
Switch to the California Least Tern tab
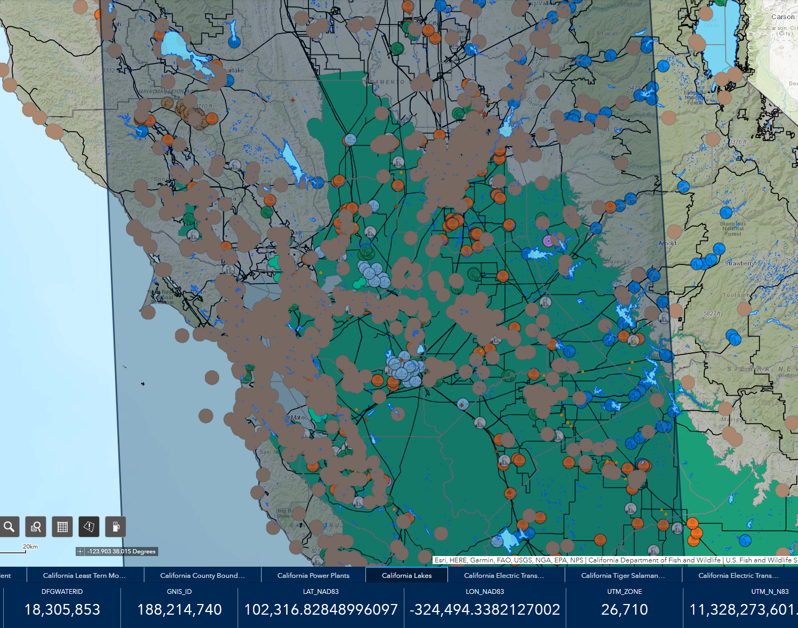(85, 575)
